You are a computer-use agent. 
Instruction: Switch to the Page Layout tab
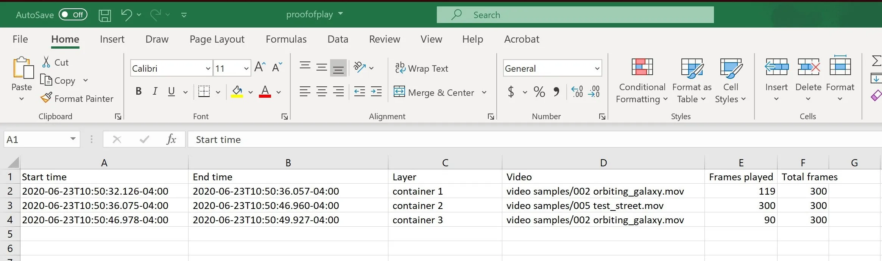point(217,39)
